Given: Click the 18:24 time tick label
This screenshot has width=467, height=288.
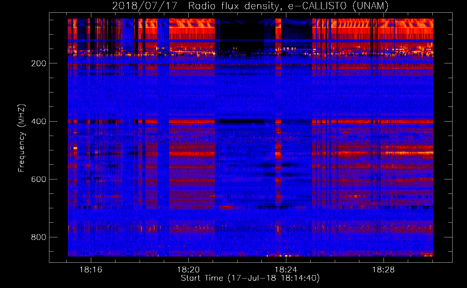Looking at the screenshot, I should 286,270.
